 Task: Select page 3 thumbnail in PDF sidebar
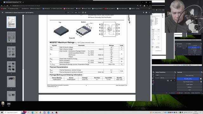coord(11,52)
